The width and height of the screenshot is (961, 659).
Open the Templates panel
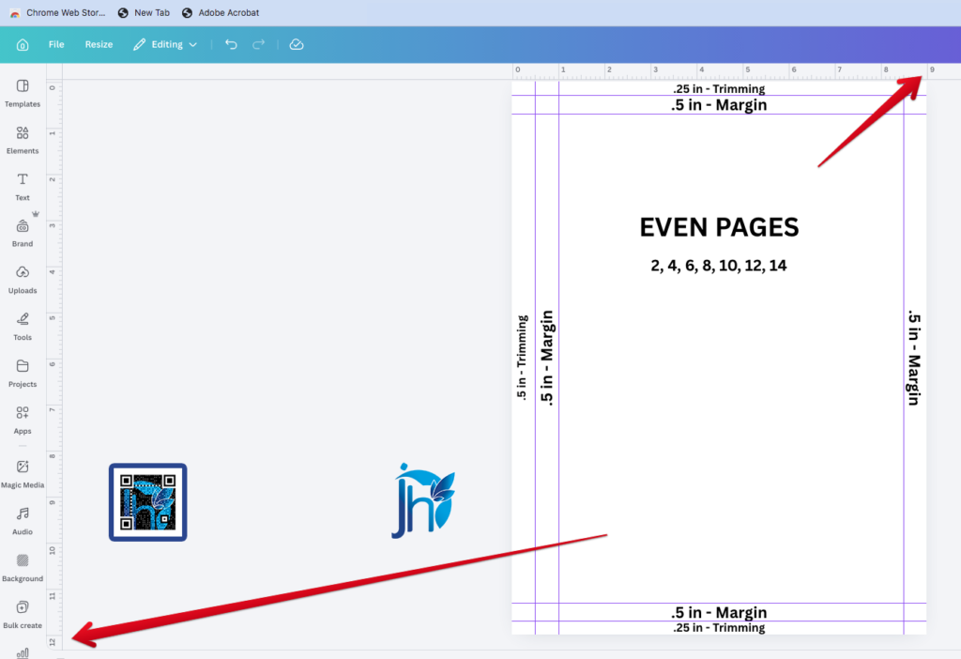(x=23, y=92)
